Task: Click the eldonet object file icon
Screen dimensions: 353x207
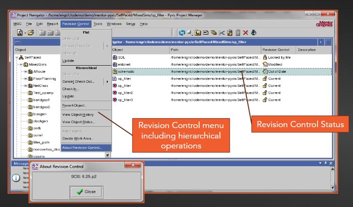Action: [x=115, y=64]
